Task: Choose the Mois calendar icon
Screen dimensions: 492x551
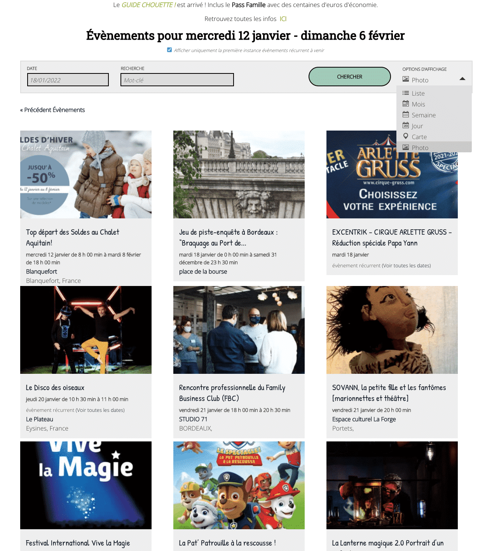Action: pyautogui.click(x=406, y=104)
